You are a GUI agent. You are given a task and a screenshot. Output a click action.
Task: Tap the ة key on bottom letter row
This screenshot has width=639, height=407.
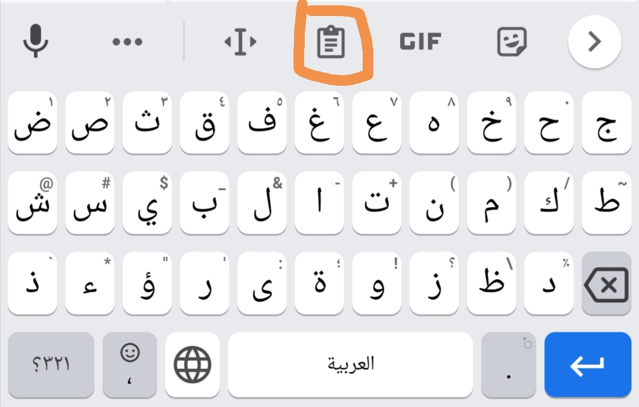319,283
